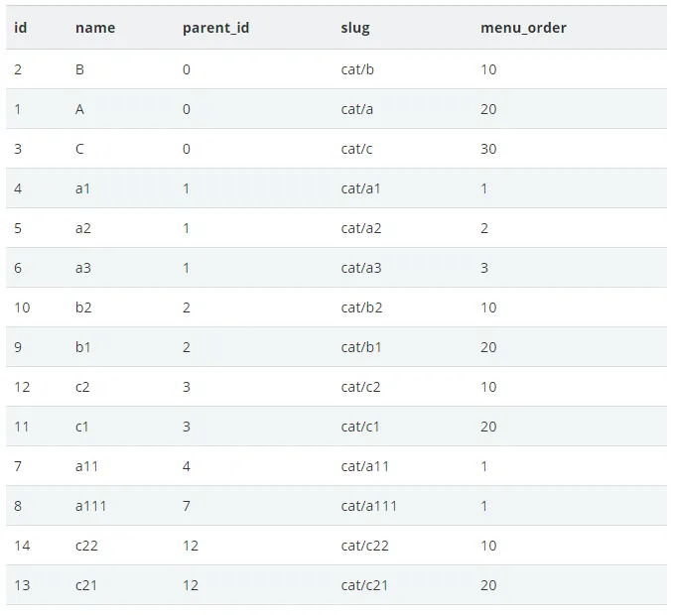The image size is (675, 615).
Task: Select the parent_id column header
Action: coord(215,28)
